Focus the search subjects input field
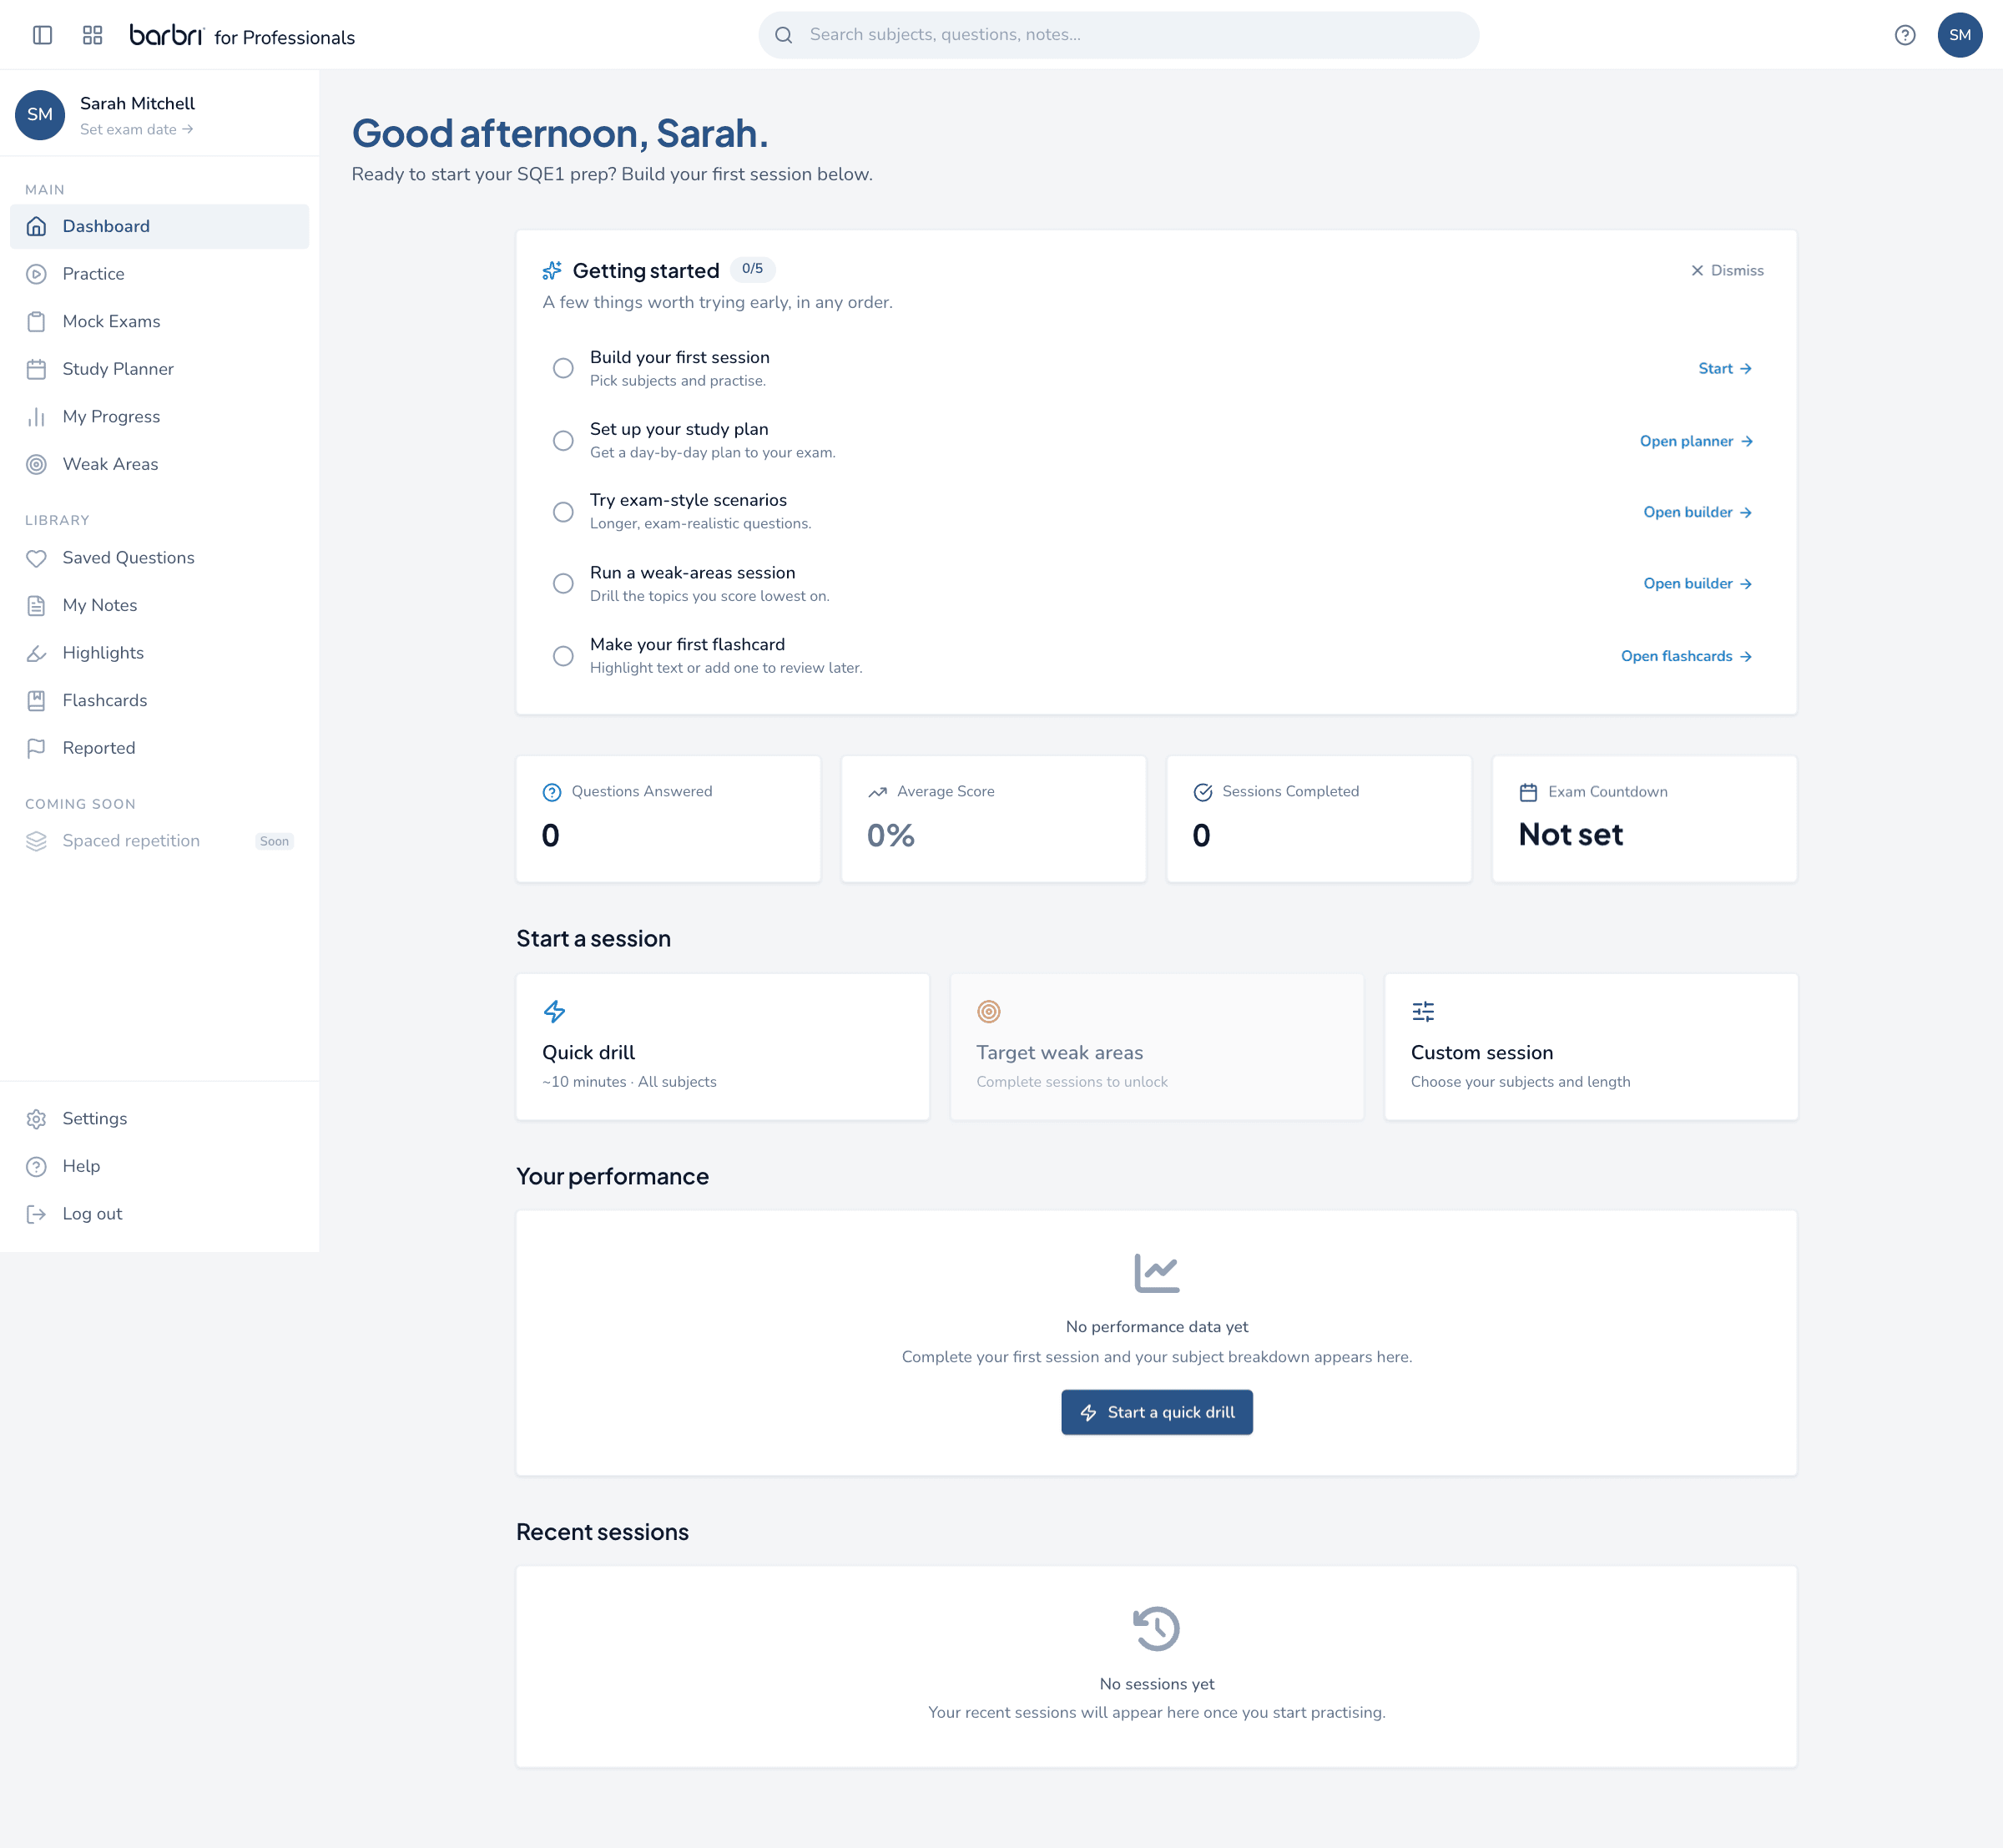 coord(1119,35)
